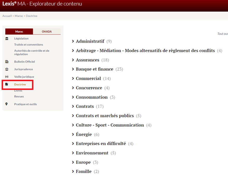Expand the Consommation category chevron

(x=73, y=97)
